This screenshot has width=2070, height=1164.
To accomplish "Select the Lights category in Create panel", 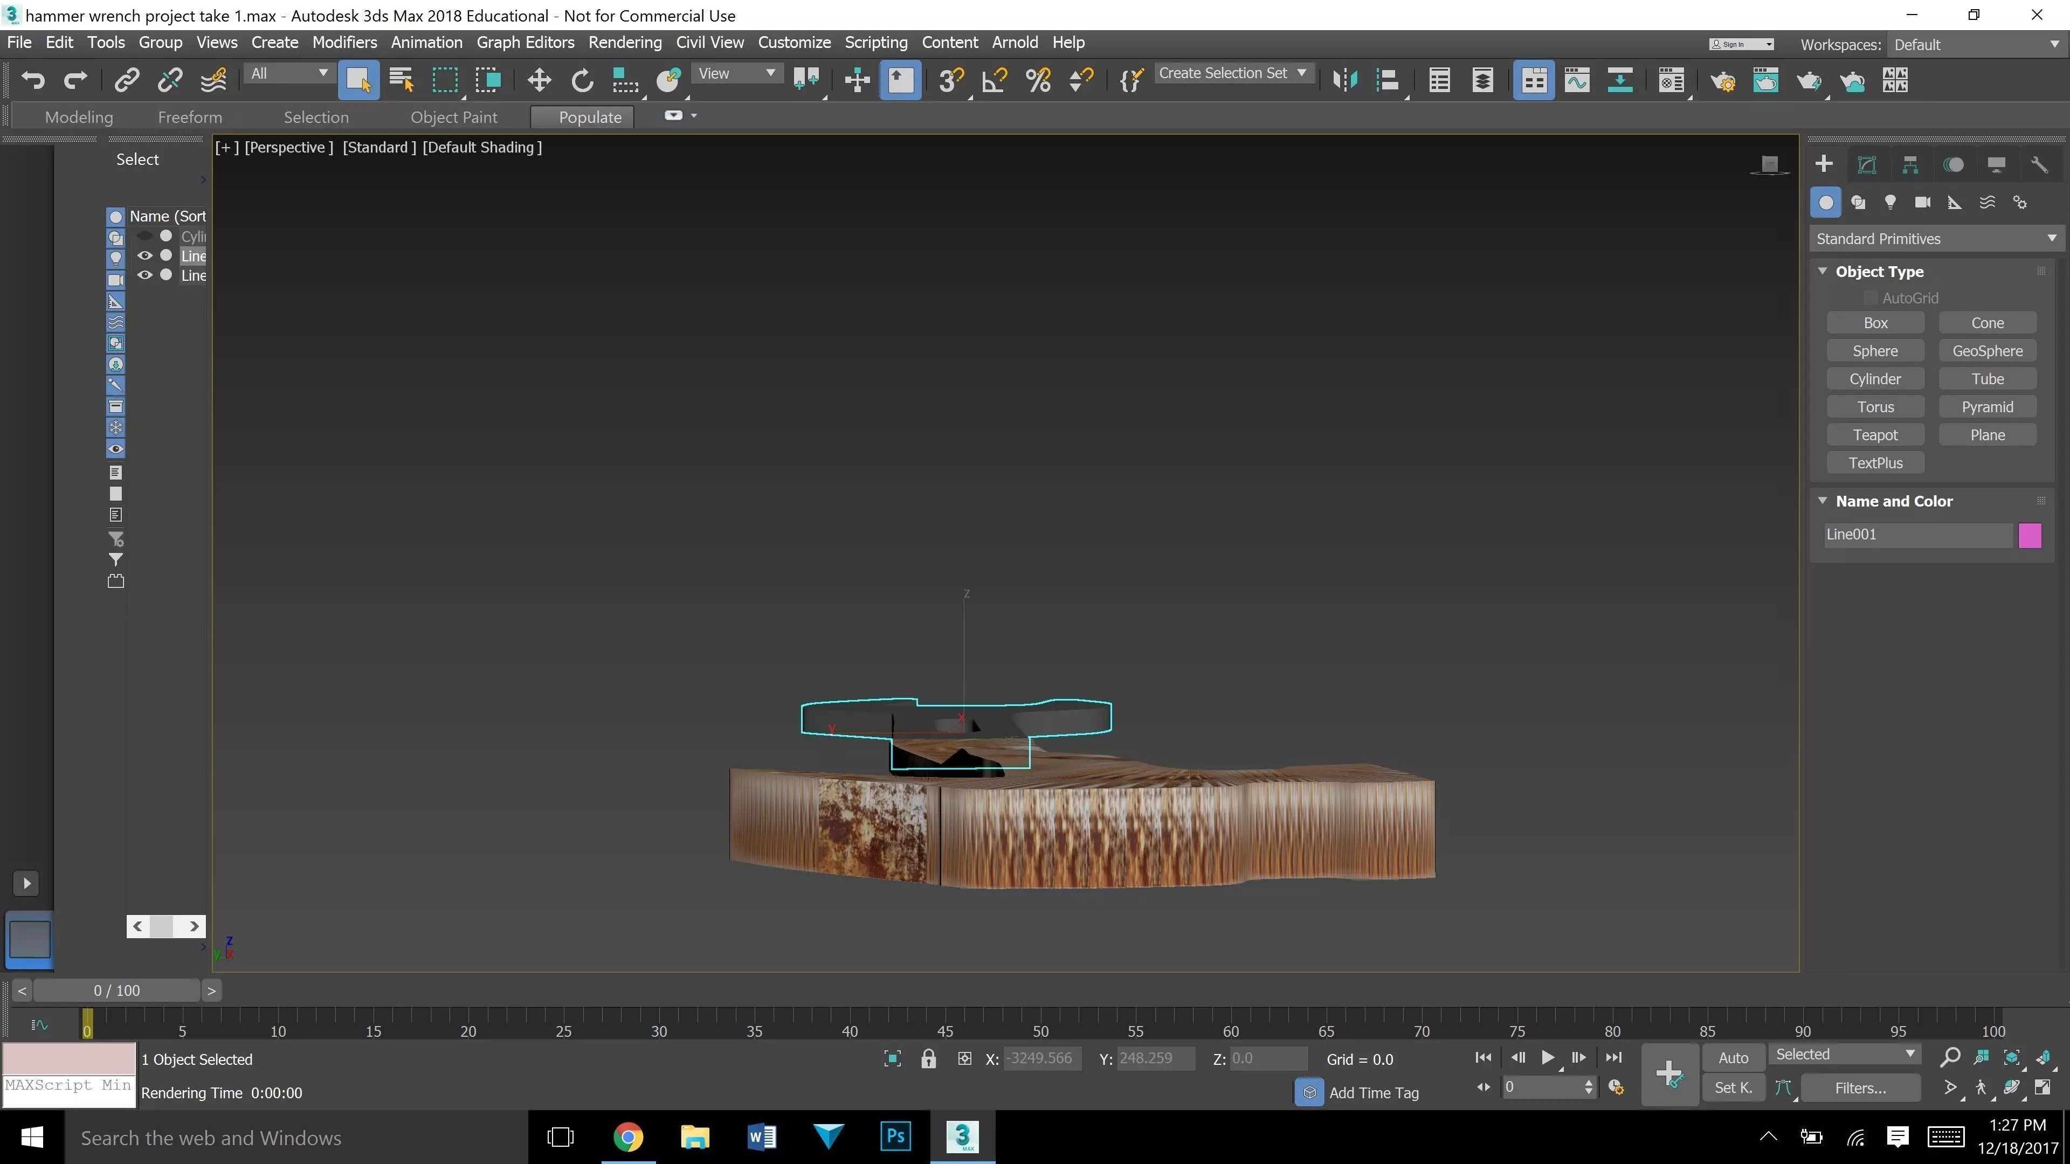I will [x=1890, y=203].
